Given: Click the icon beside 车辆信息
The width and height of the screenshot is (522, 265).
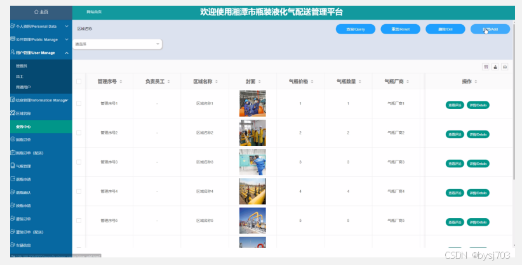Looking at the screenshot, I should [x=13, y=245].
